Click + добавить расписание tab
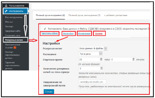Screen dimensions: 155x98 [x=116, y=15]
